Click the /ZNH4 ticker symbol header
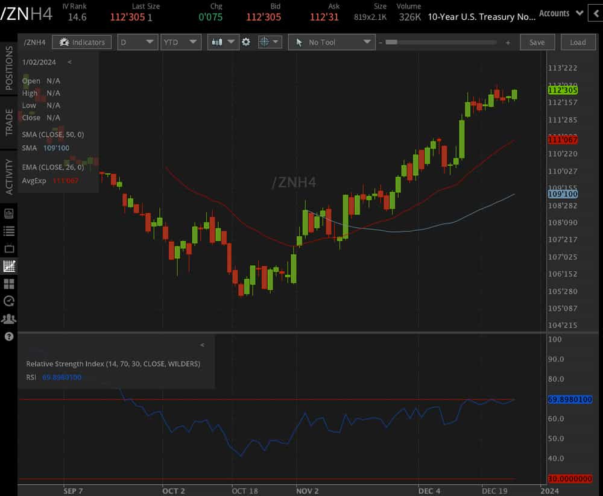This screenshot has height=496, width=603. click(x=26, y=14)
